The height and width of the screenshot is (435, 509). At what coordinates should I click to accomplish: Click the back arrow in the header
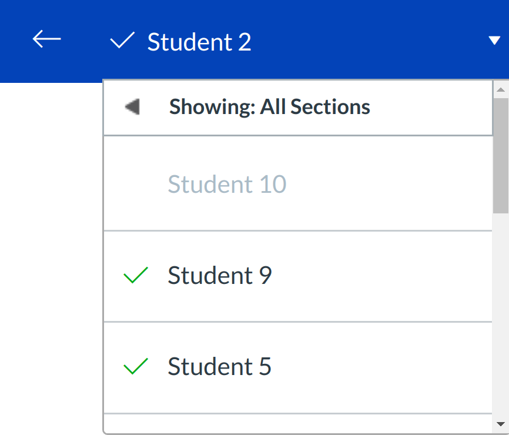coord(46,39)
